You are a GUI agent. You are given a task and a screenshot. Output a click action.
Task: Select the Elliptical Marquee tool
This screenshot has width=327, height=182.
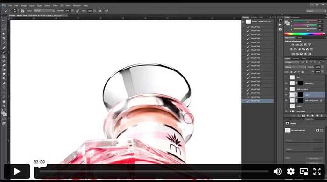(x=4, y=25)
